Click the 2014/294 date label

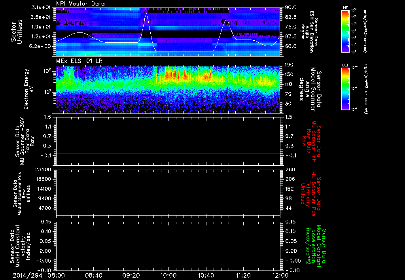coord(27,275)
